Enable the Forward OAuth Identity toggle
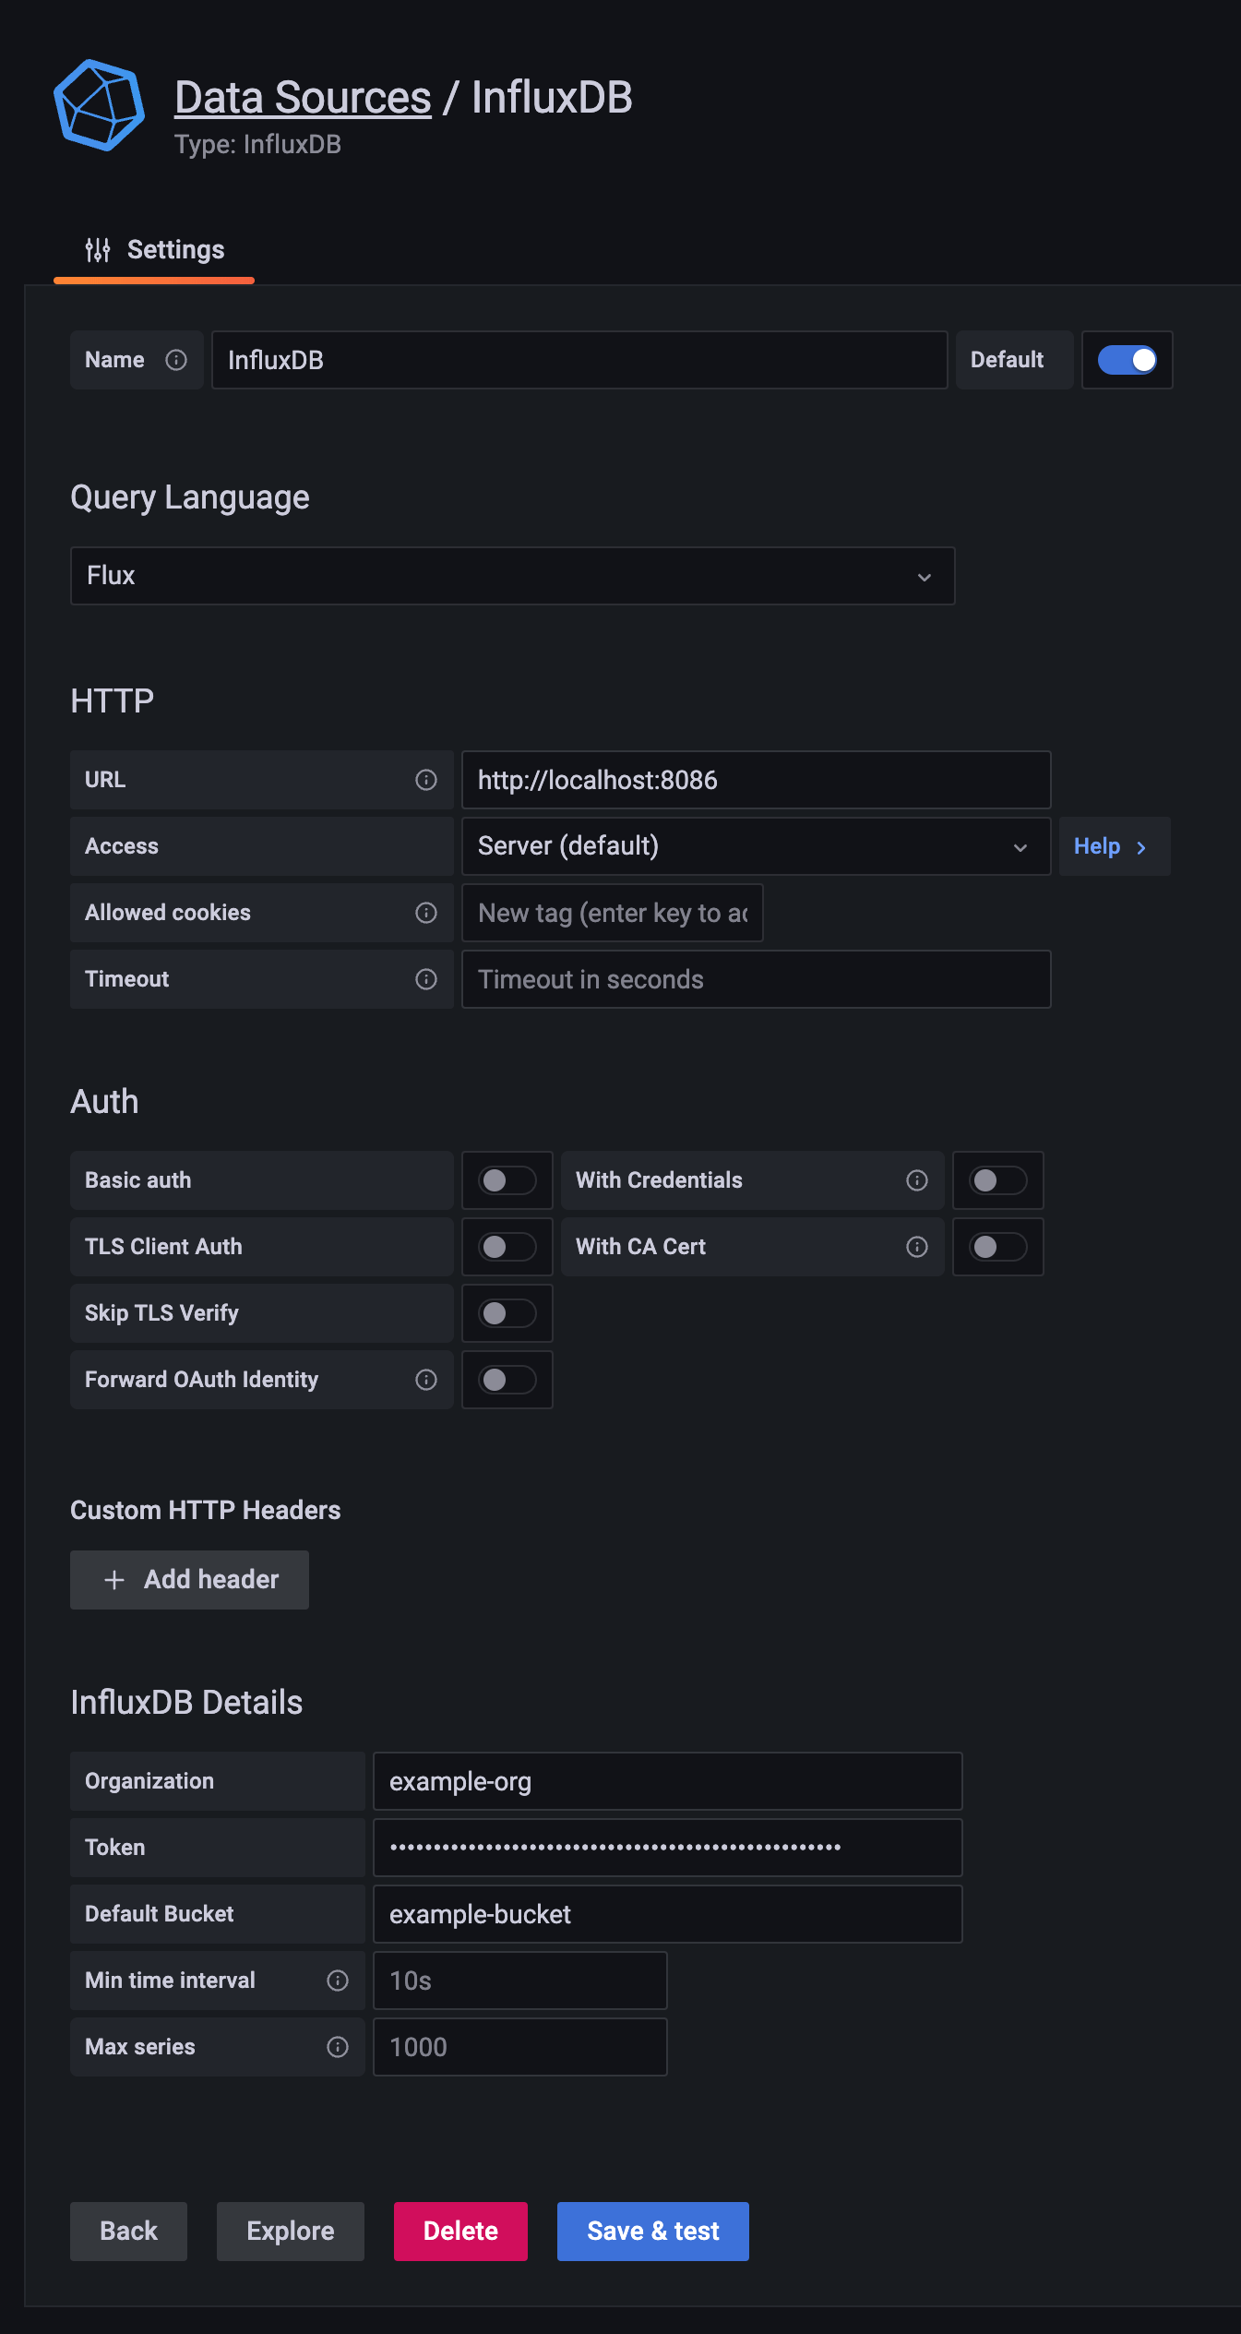 [507, 1380]
